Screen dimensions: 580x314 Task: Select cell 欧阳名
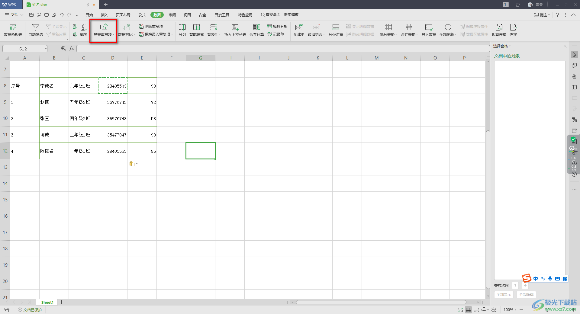coord(54,151)
